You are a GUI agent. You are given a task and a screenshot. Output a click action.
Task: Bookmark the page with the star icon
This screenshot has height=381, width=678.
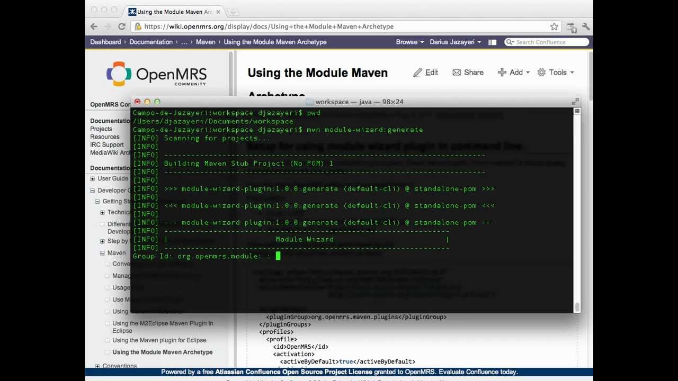tap(554, 26)
